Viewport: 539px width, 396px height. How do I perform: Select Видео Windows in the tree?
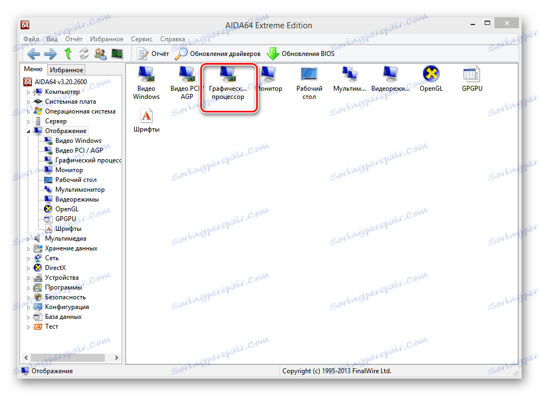point(73,141)
